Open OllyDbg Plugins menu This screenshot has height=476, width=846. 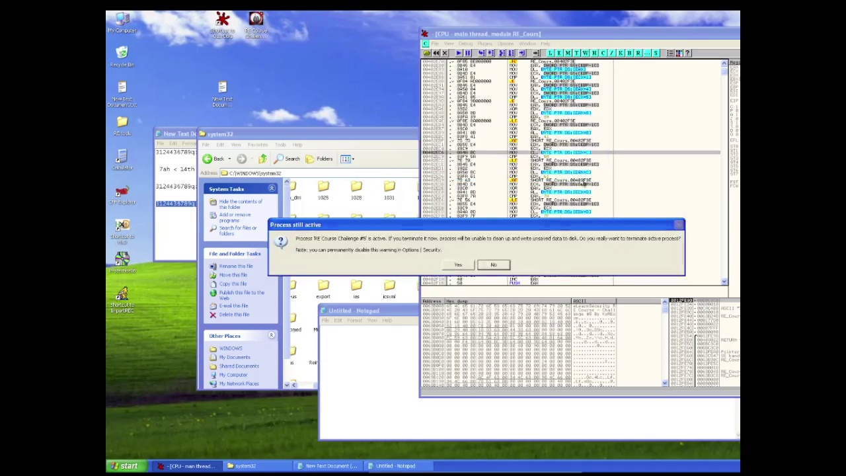(484, 44)
